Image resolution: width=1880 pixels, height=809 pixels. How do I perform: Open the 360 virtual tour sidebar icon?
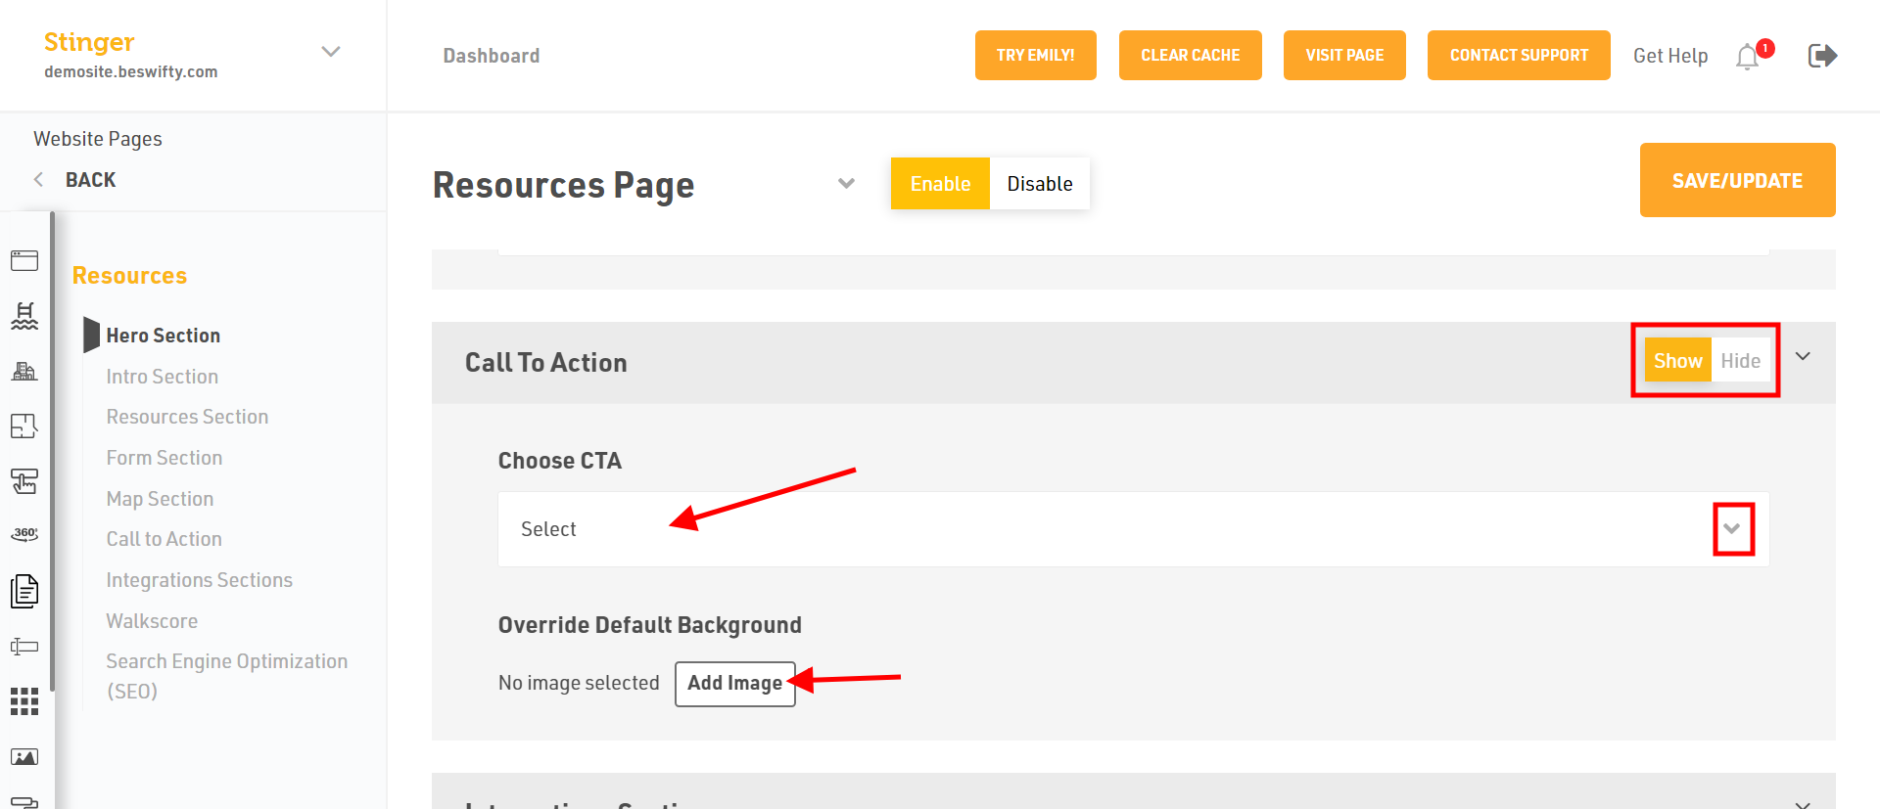24,534
